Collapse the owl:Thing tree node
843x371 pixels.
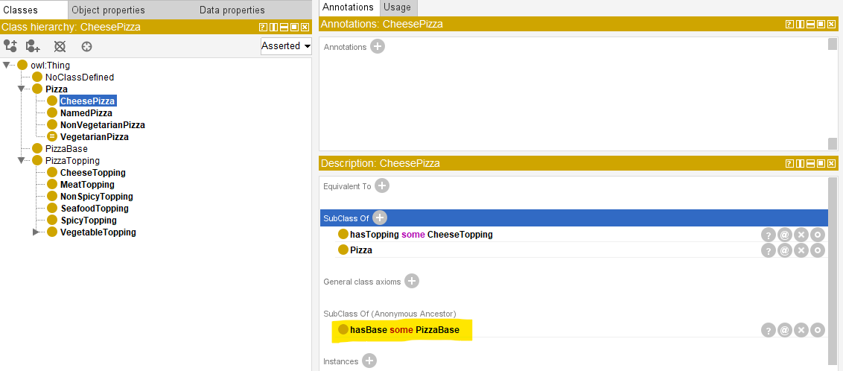click(x=7, y=65)
